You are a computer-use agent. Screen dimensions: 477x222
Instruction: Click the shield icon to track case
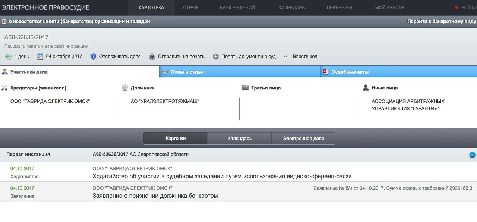click(93, 57)
